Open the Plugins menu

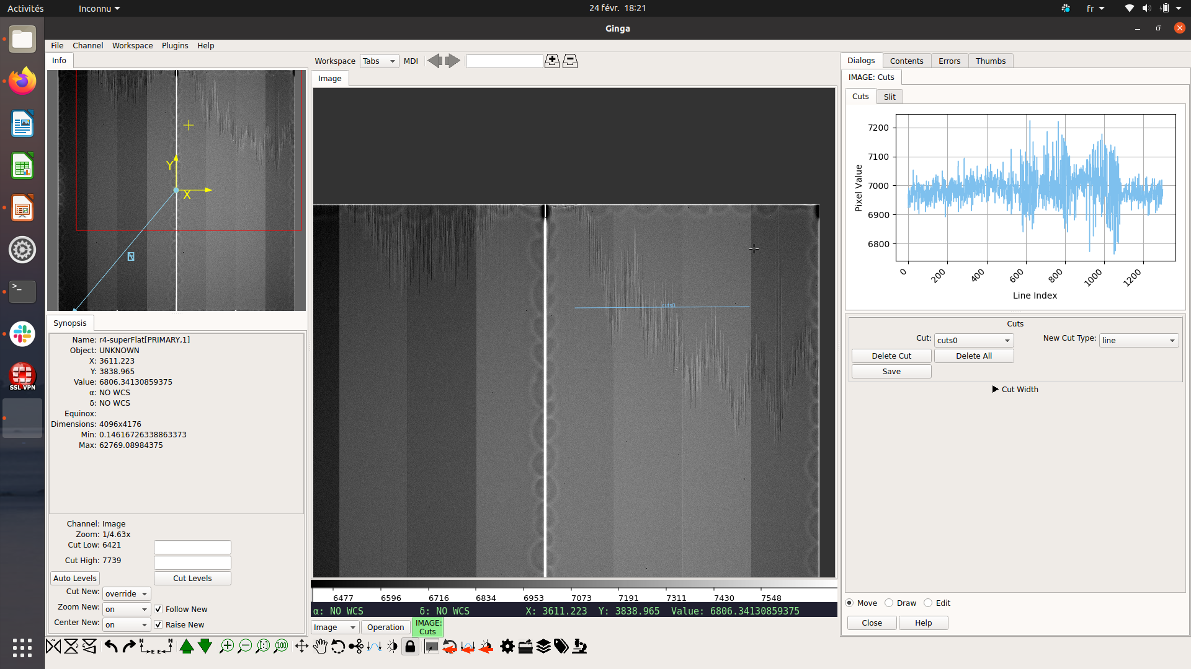click(175, 46)
